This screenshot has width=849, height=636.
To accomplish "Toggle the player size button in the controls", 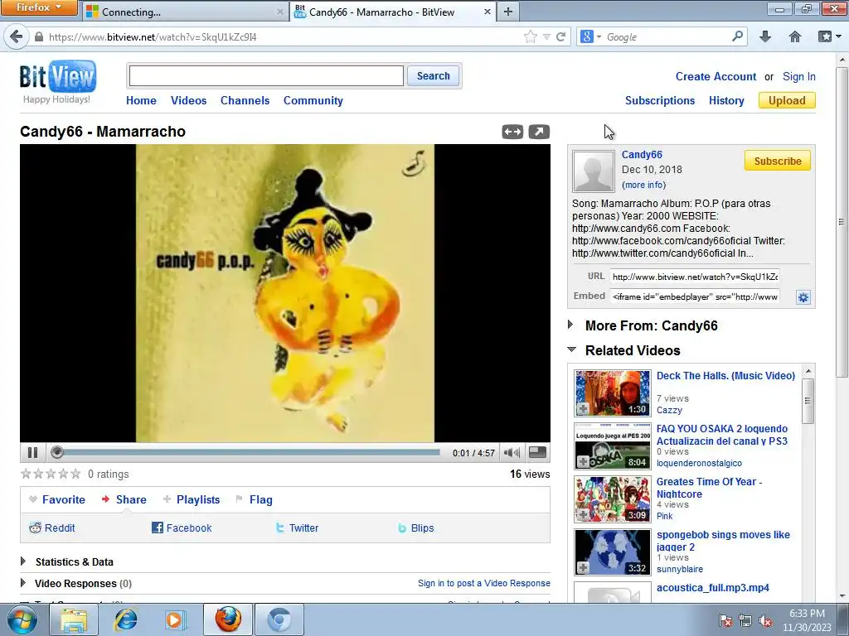I will [x=537, y=452].
